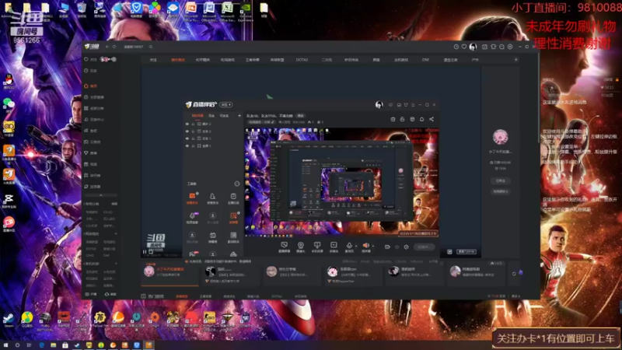The image size is (622, 350).
Task: Add screen capture source in companion toolbar
Action: click(x=284, y=247)
